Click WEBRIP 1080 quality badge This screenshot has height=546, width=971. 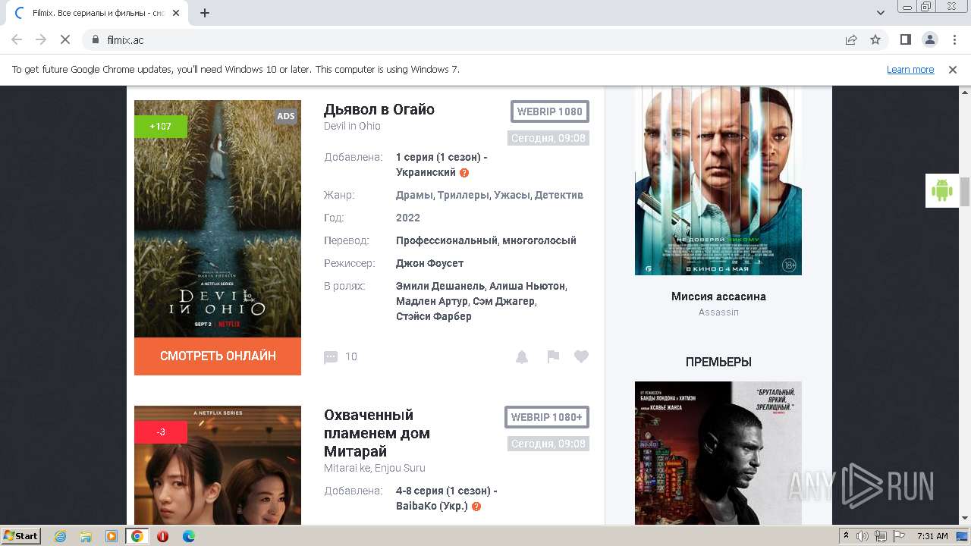click(550, 111)
